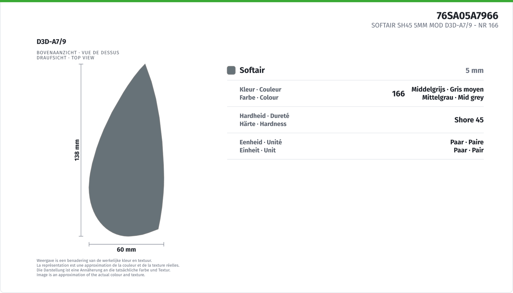This screenshot has width=513, height=293.
Task: Click colour number '166'
Action: [399, 94]
